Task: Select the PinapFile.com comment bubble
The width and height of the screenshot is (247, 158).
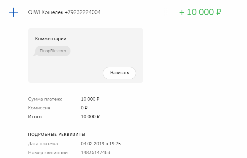Action: [53, 51]
